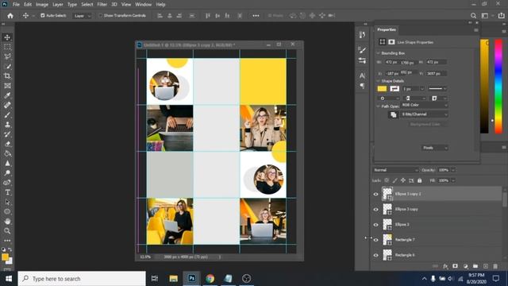The height and width of the screenshot is (286, 508).
Task: Select the Horizontal Type tool
Action: [7, 192]
